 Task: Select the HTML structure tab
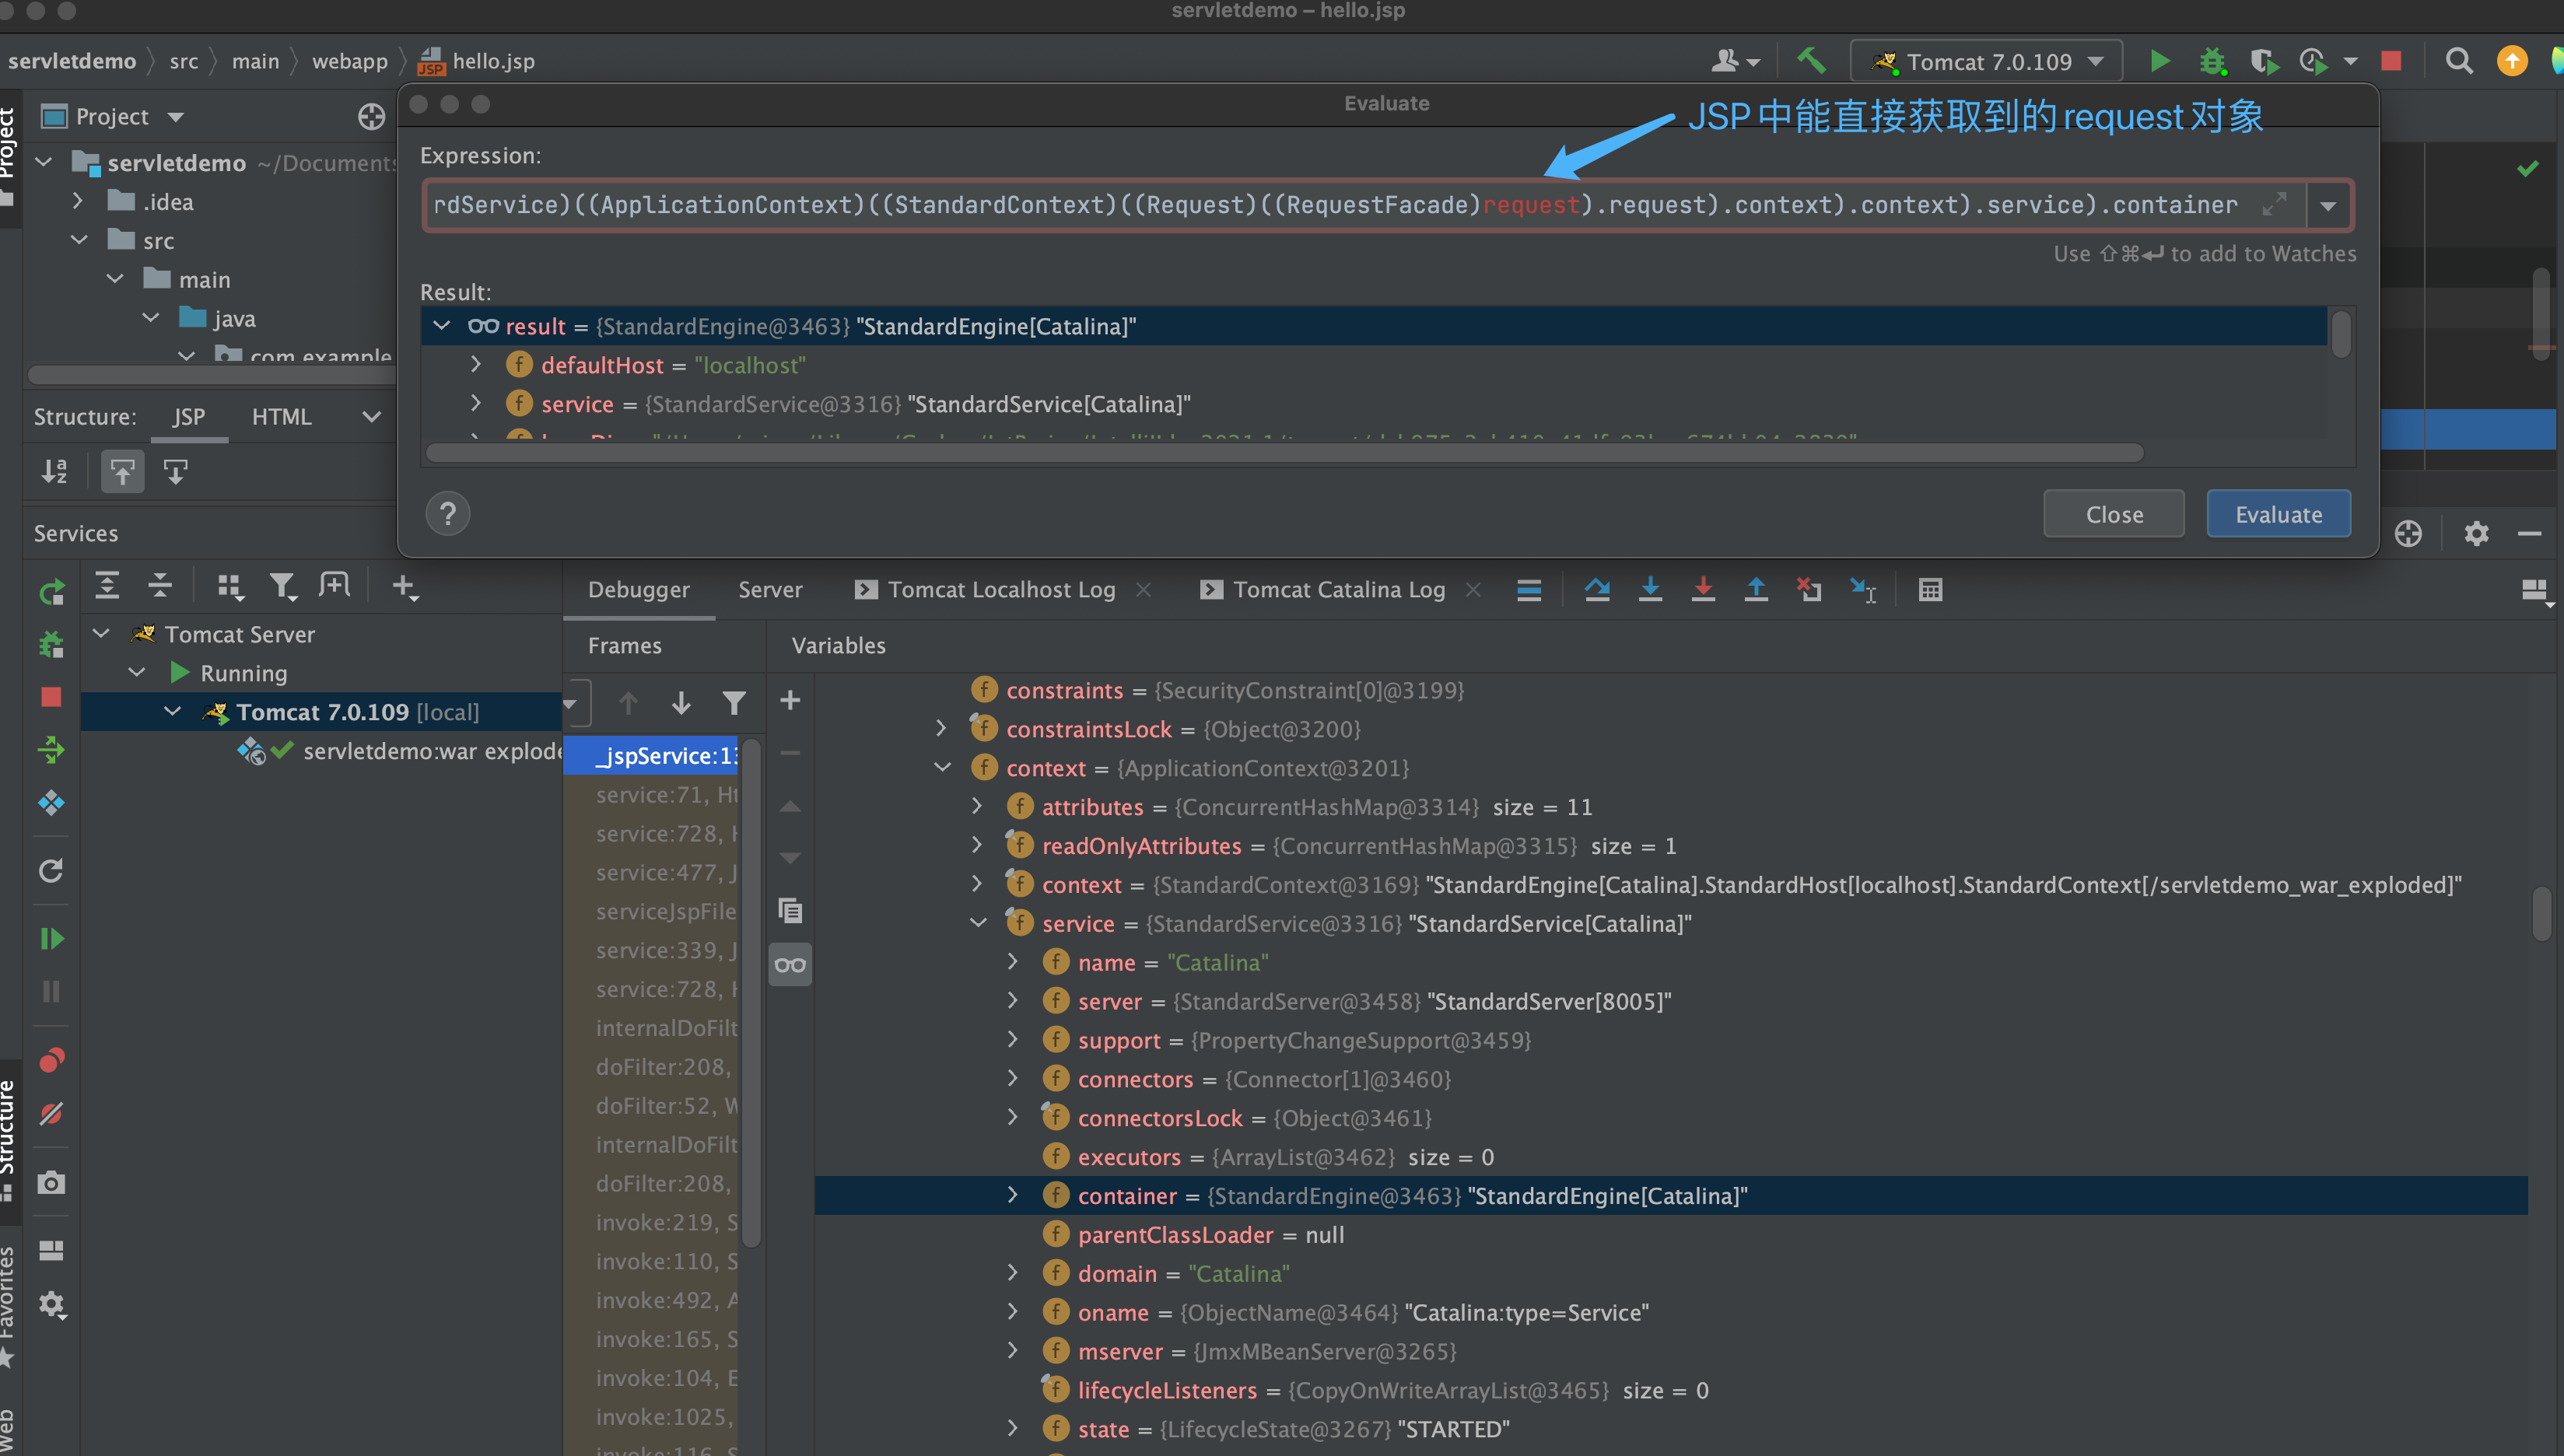tap(281, 417)
